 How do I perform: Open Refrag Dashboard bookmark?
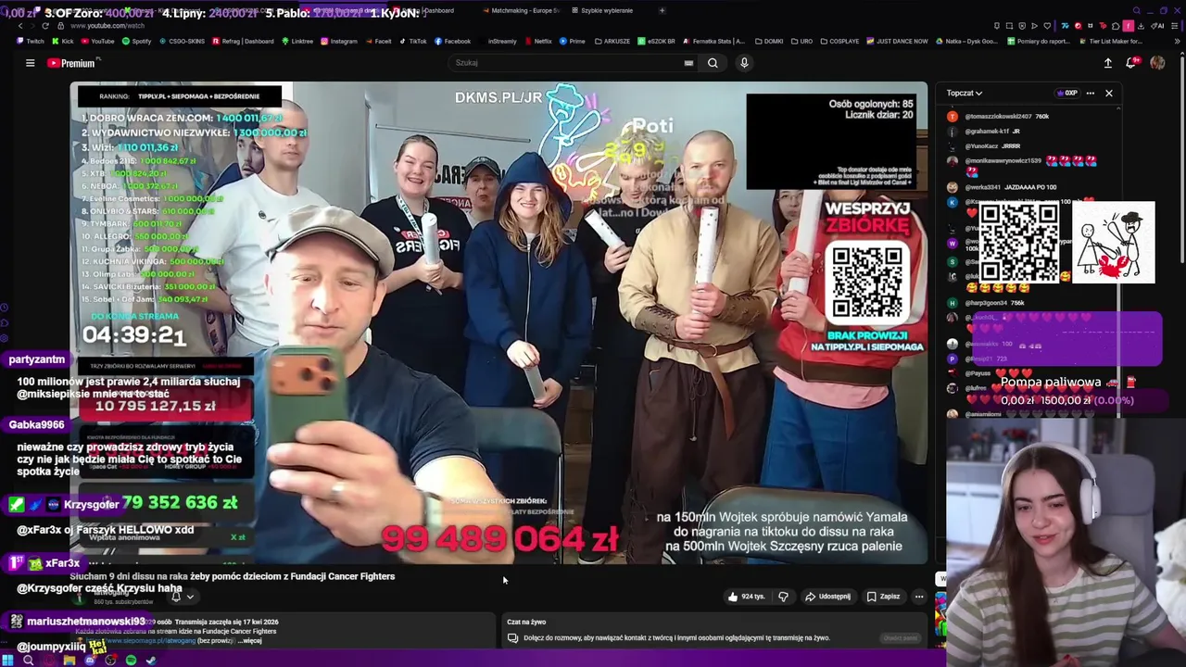click(243, 41)
